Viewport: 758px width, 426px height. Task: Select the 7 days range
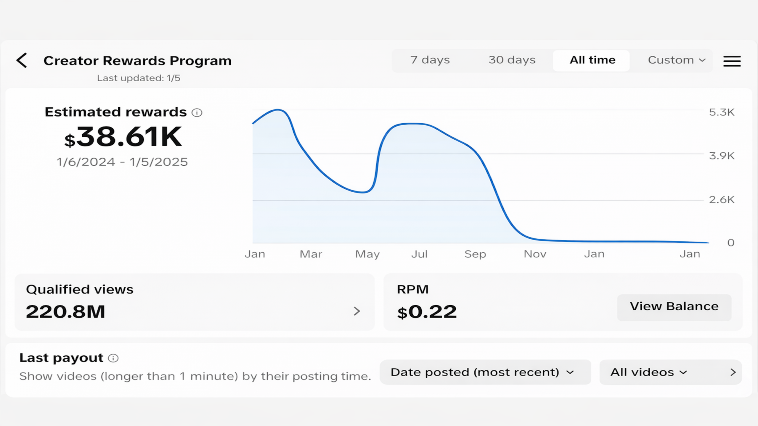point(430,60)
